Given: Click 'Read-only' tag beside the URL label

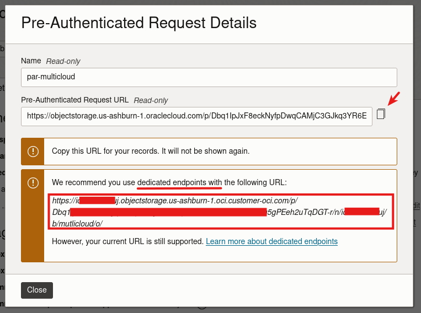Looking at the screenshot, I should pyautogui.click(x=151, y=100).
